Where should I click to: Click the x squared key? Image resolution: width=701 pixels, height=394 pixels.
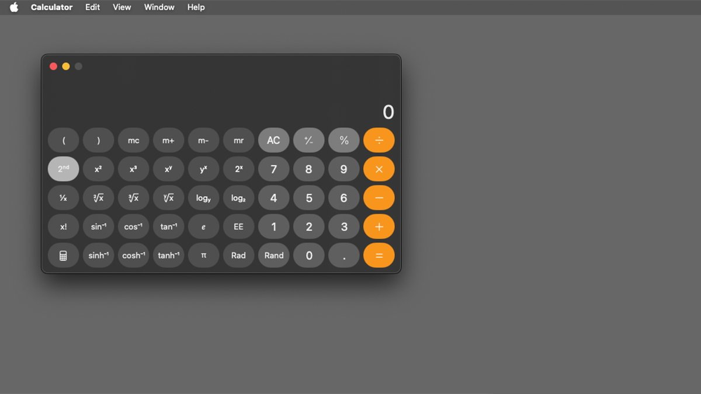click(x=98, y=169)
